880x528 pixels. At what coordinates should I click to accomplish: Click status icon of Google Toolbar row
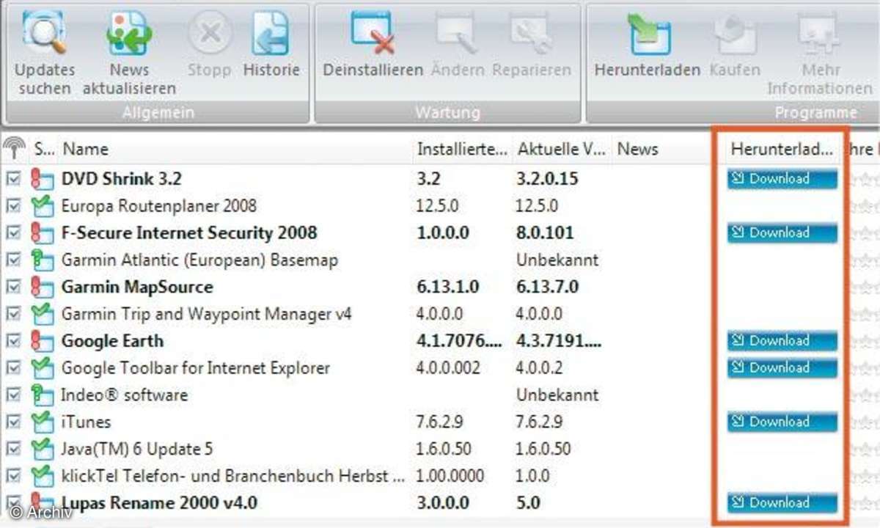click(x=43, y=368)
